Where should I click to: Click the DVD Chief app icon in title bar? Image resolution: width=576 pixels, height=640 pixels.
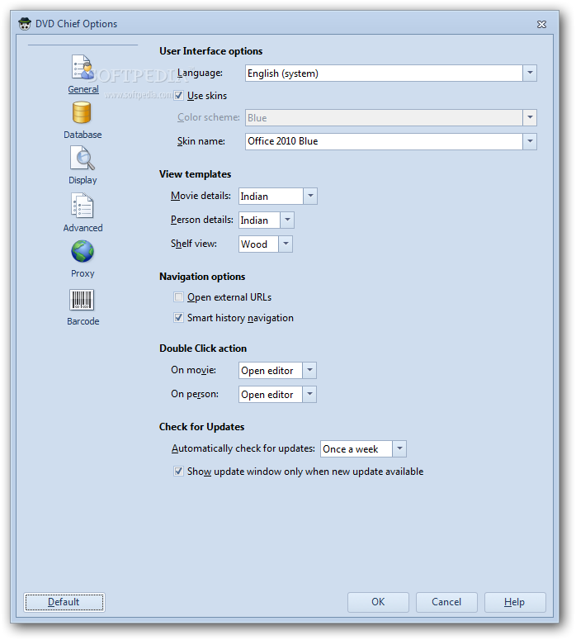(x=25, y=24)
